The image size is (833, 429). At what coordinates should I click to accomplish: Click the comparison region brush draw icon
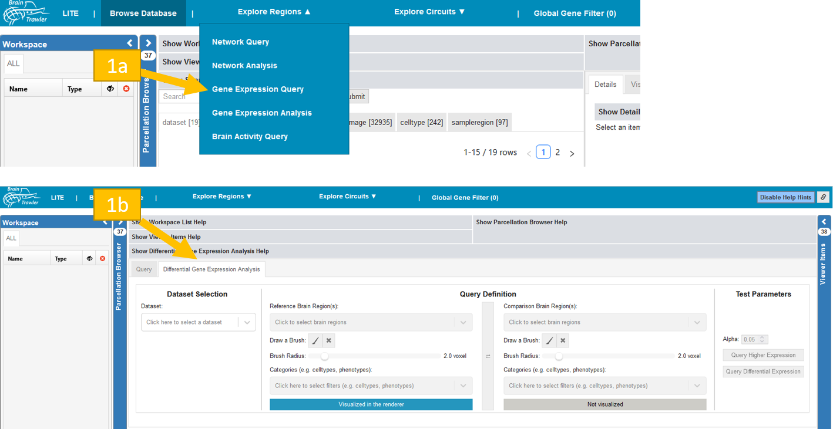[549, 340]
